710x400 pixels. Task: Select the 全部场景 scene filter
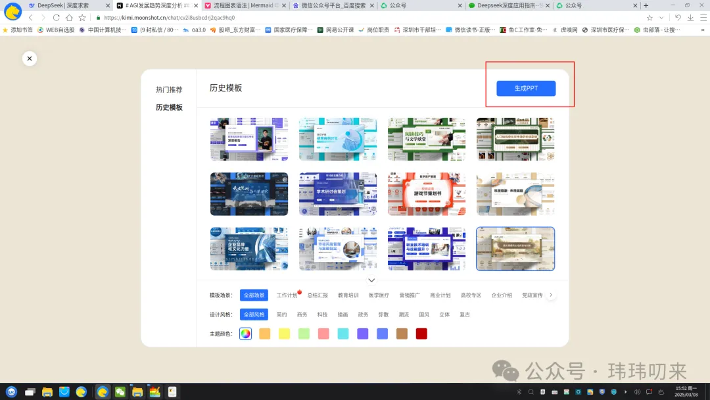[x=254, y=295]
